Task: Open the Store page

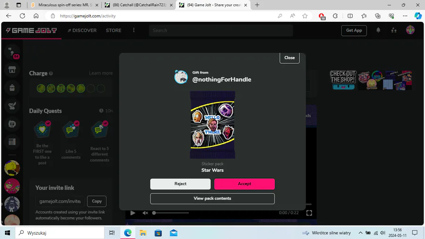Action: (x=113, y=30)
